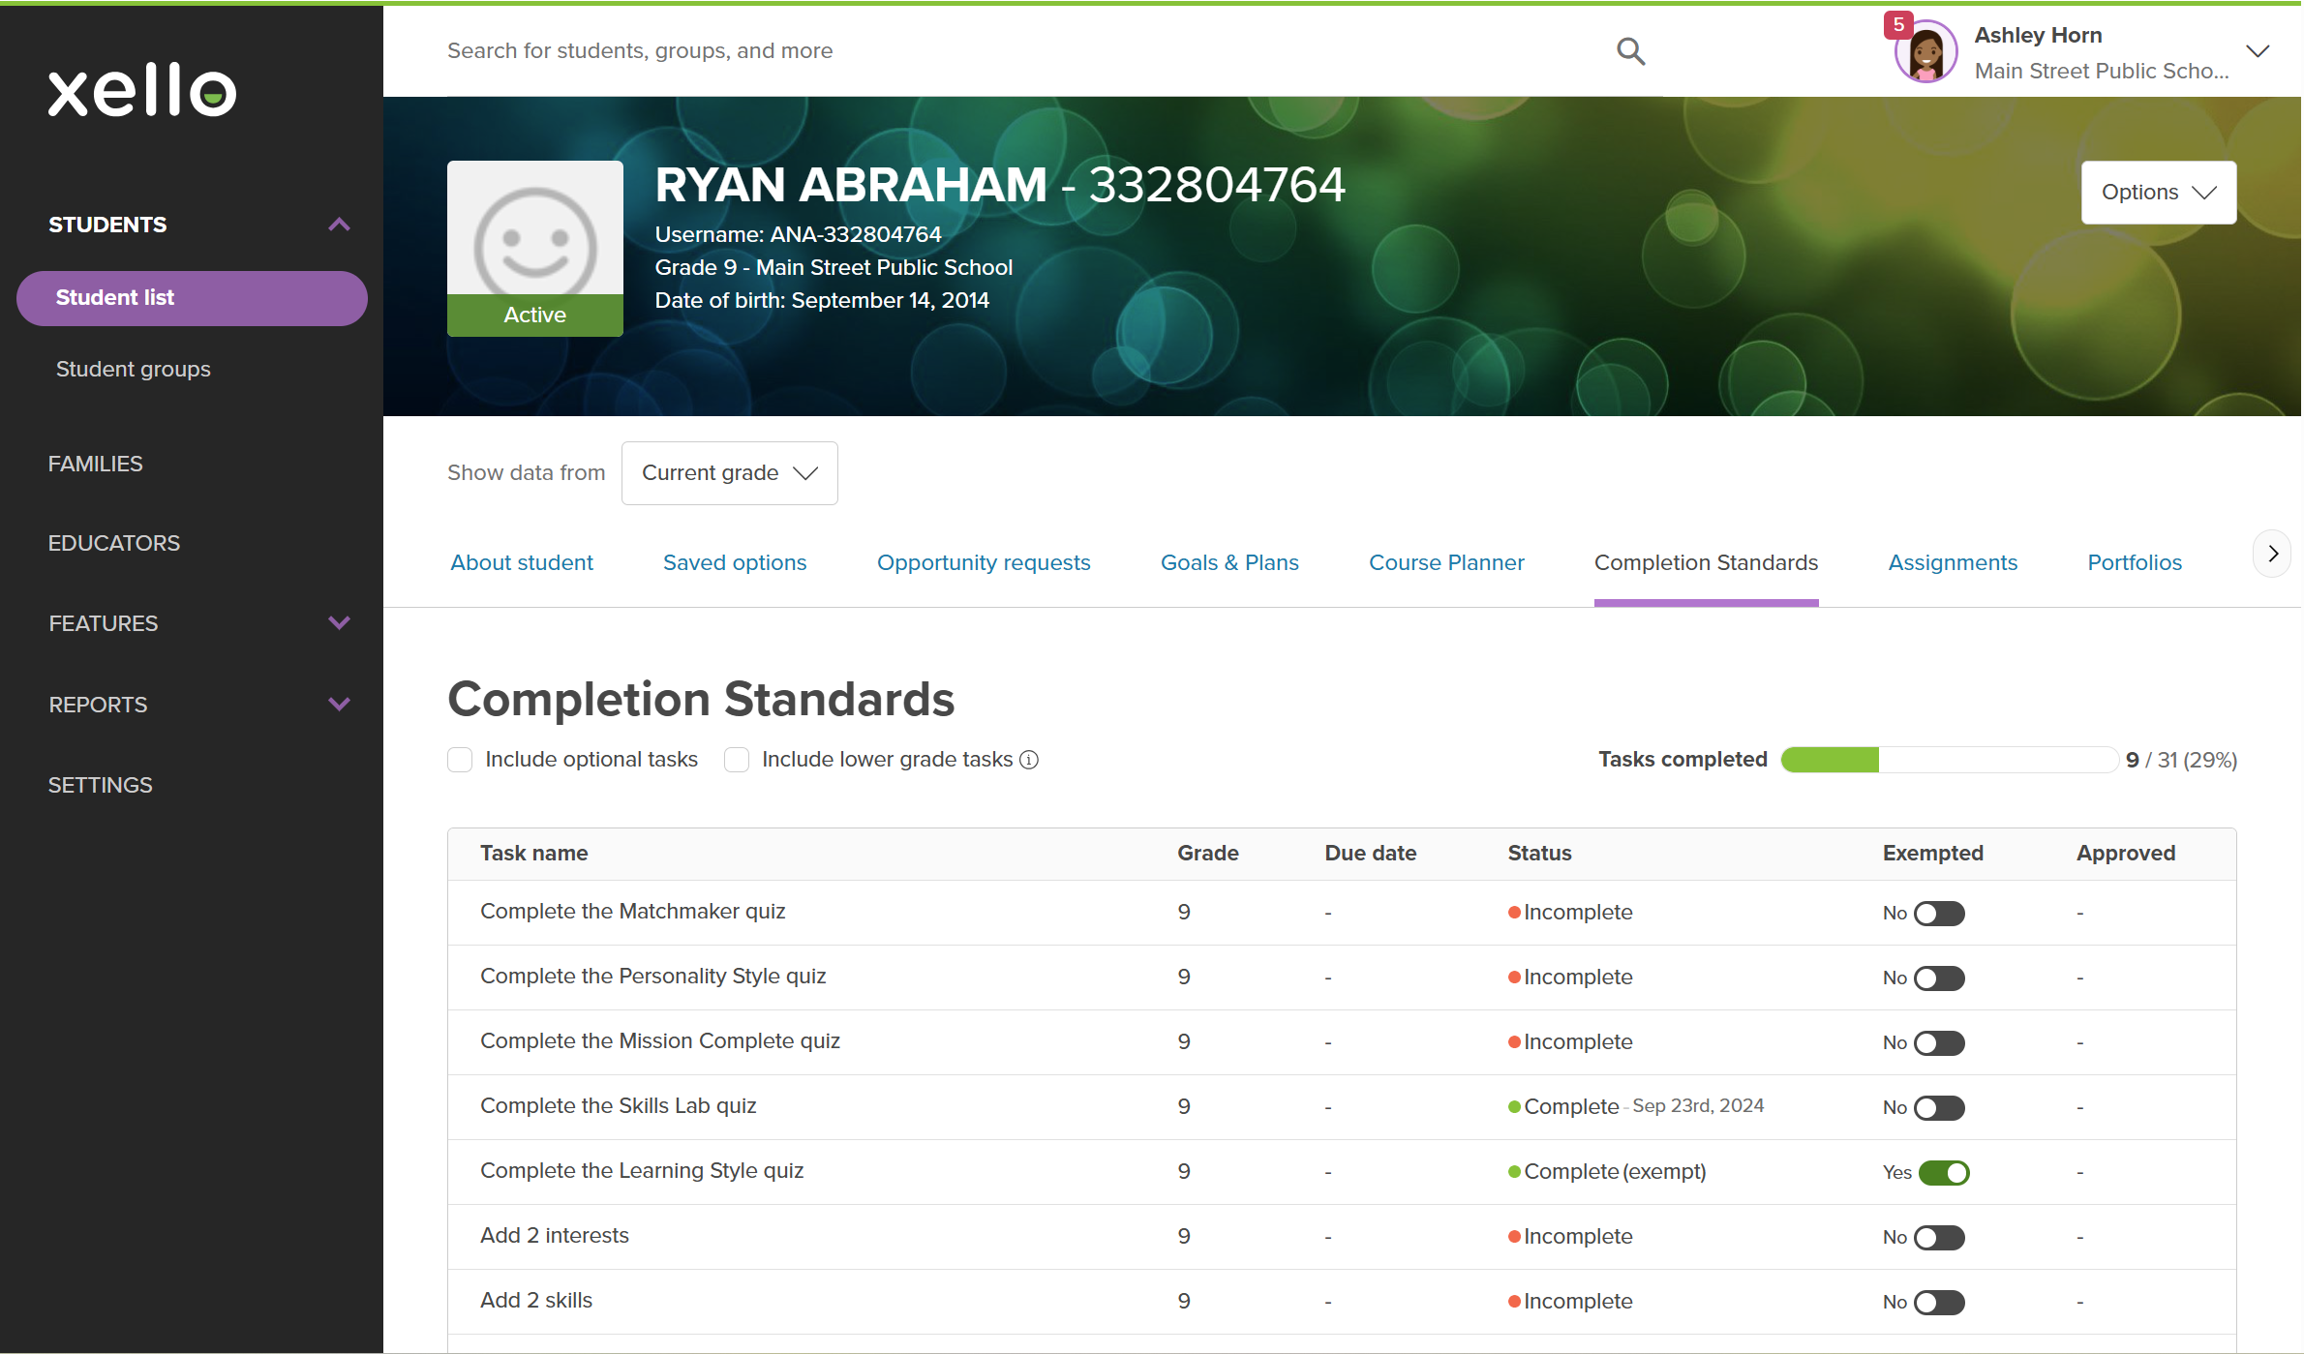2304x1354 pixels.
Task: Disable exemption for Learning Style quiz
Action: 1944,1172
